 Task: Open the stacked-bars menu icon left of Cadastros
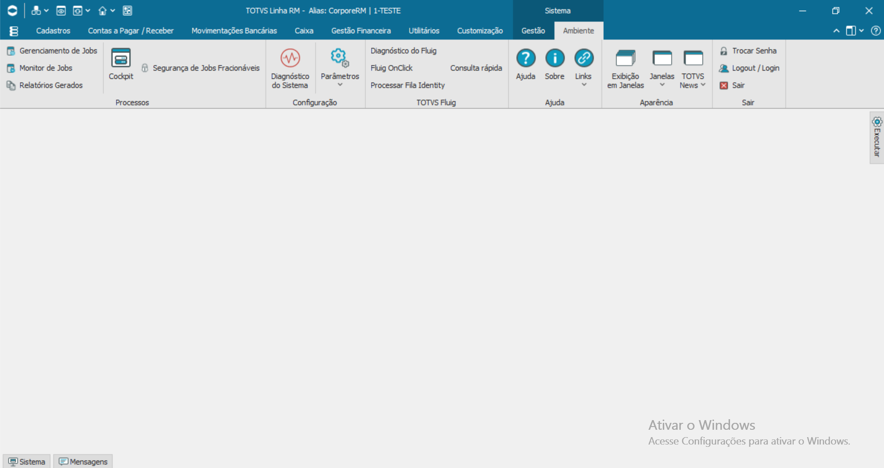[x=14, y=31]
